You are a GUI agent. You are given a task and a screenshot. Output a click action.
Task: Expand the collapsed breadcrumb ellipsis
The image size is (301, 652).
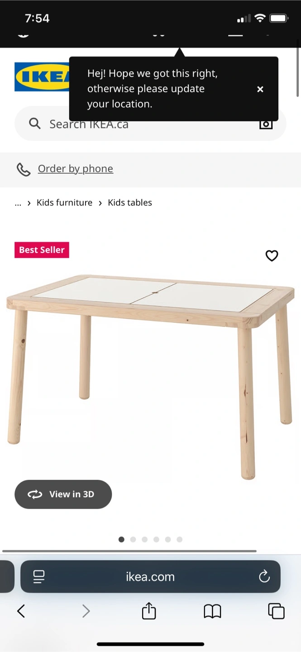click(x=18, y=203)
